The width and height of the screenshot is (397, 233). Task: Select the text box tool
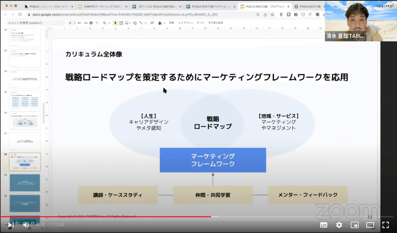pos(121,23)
